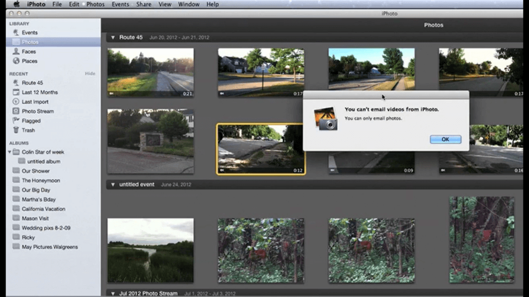Click the Martha's Bday album icon
529x297 pixels.
[x=16, y=199]
